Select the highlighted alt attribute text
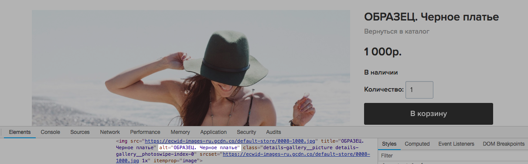Image resolution: width=528 pixels, height=164 pixels. point(200,148)
